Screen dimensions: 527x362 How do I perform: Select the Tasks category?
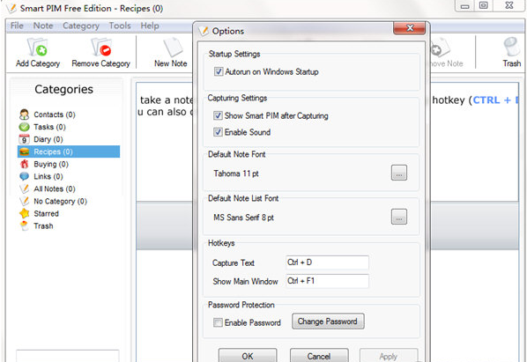[42, 127]
